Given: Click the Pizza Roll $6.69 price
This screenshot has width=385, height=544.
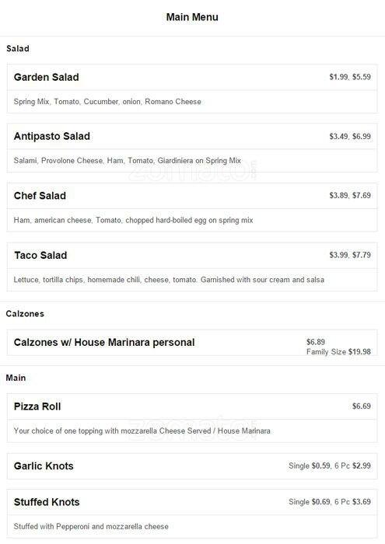Looking at the screenshot, I should pyautogui.click(x=362, y=406).
